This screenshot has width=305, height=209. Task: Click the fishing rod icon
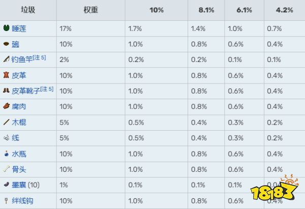point(7,59)
